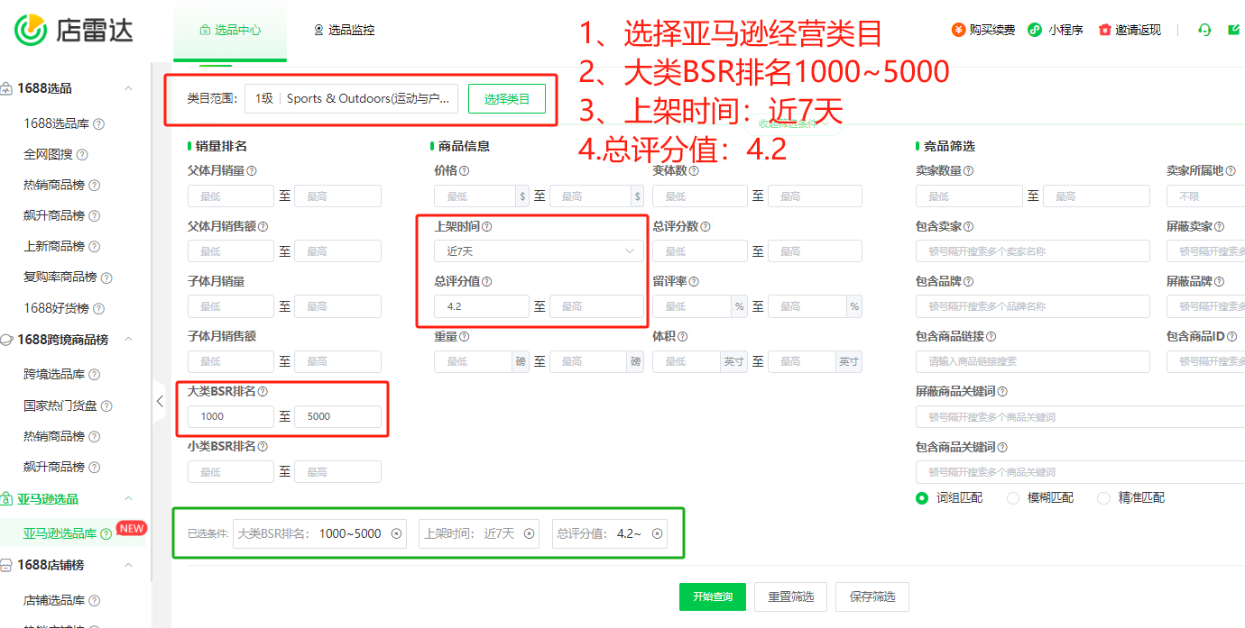Open the 上架时间 近7天 dropdown
1245x628 pixels.
538,250
